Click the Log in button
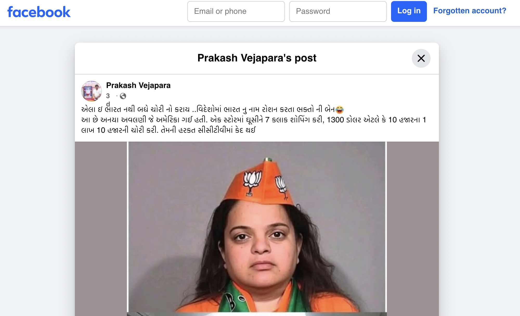Image resolution: width=520 pixels, height=316 pixels. tap(409, 11)
